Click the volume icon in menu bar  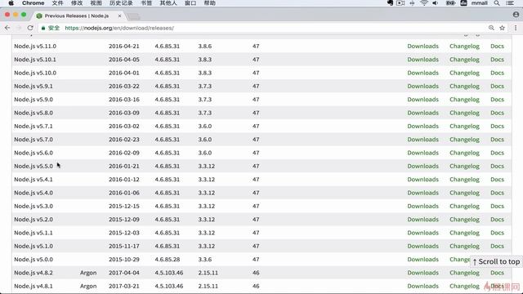point(436,3)
